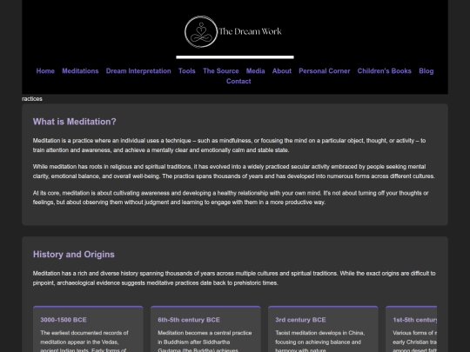470x352 pixels.
Task: Click the 'ractices' text under the header
Action: (x=32, y=99)
